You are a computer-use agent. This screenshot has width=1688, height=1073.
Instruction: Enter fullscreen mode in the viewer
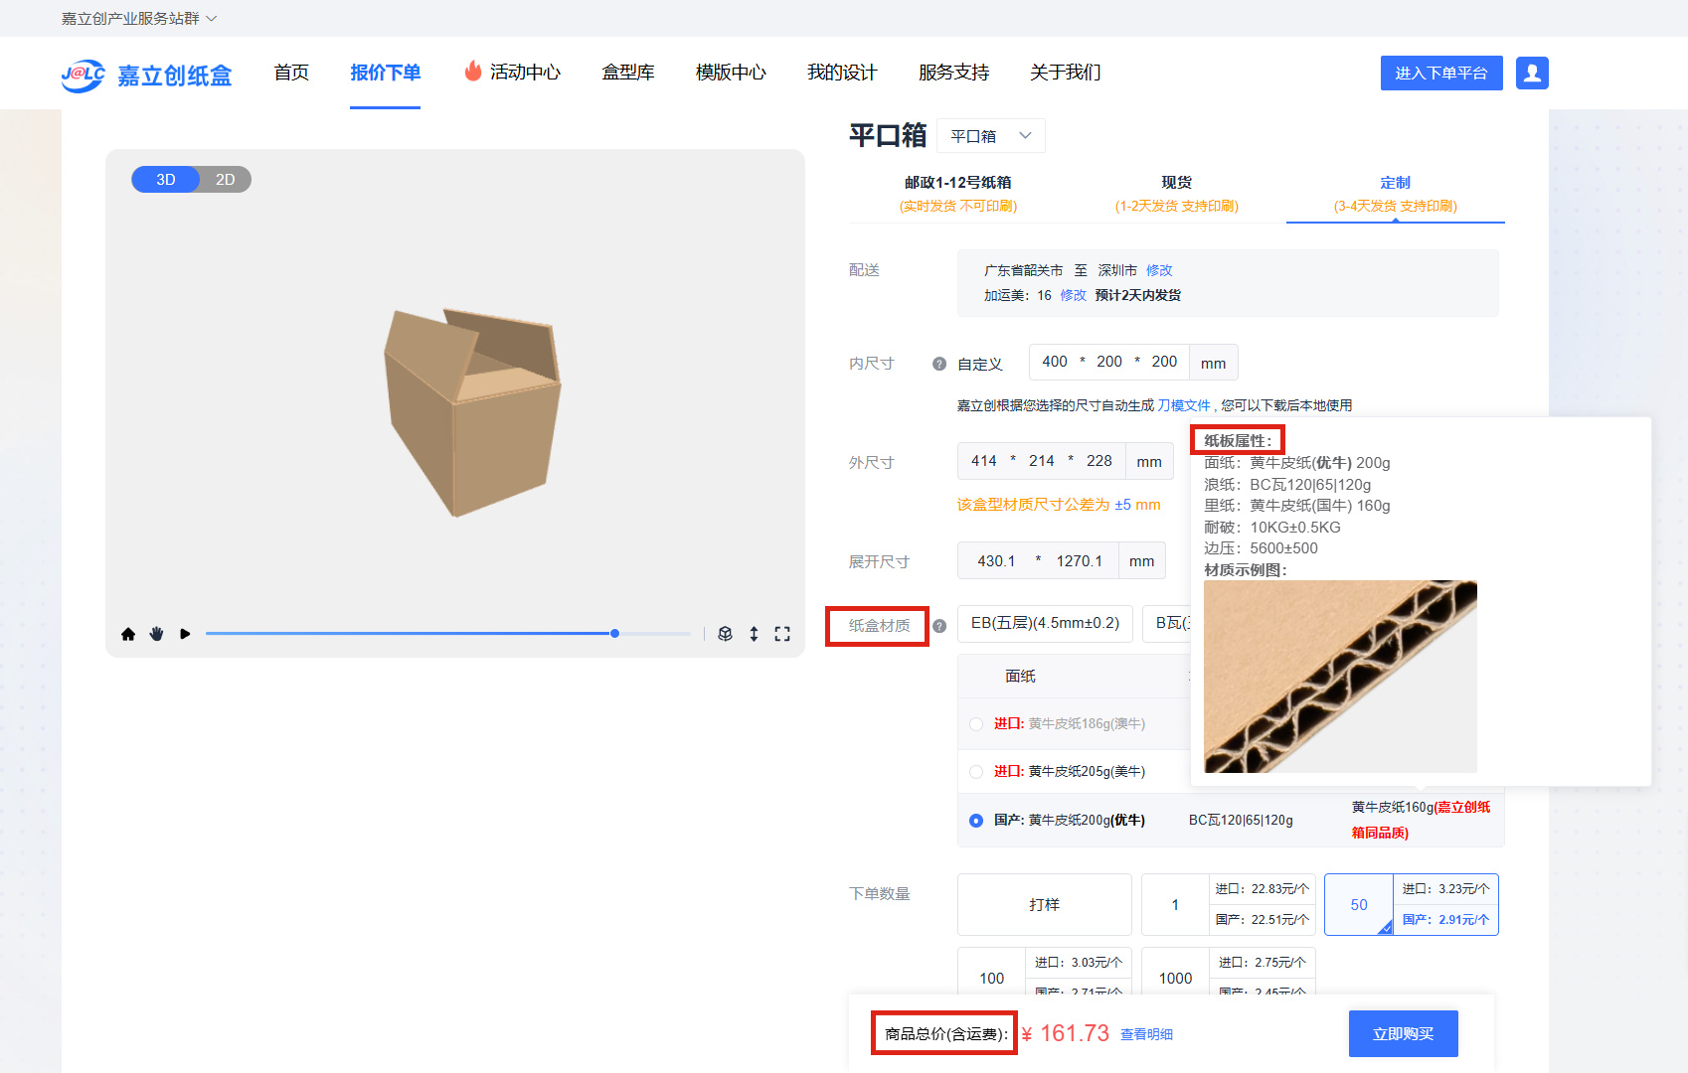pos(782,634)
